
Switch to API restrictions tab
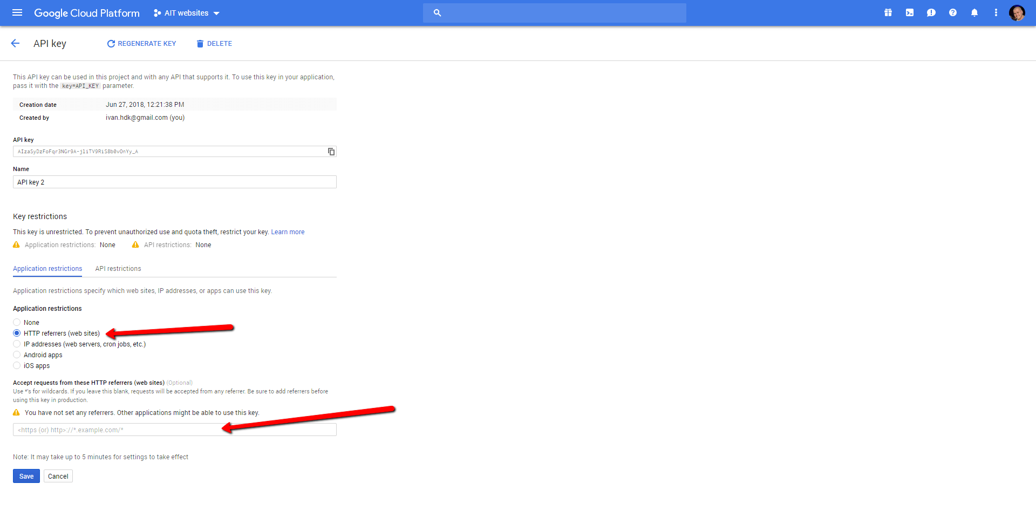[118, 269]
